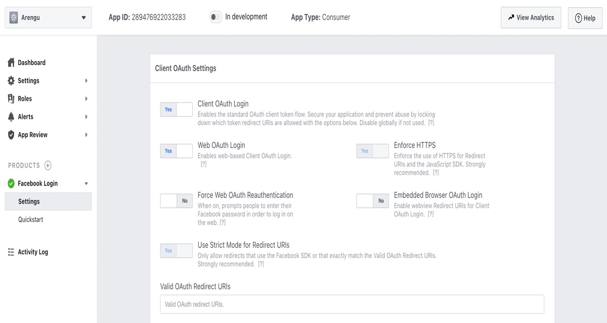The width and height of the screenshot is (607, 323).
Task: Collapse the Facebook Login product menu
Action: (x=86, y=184)
